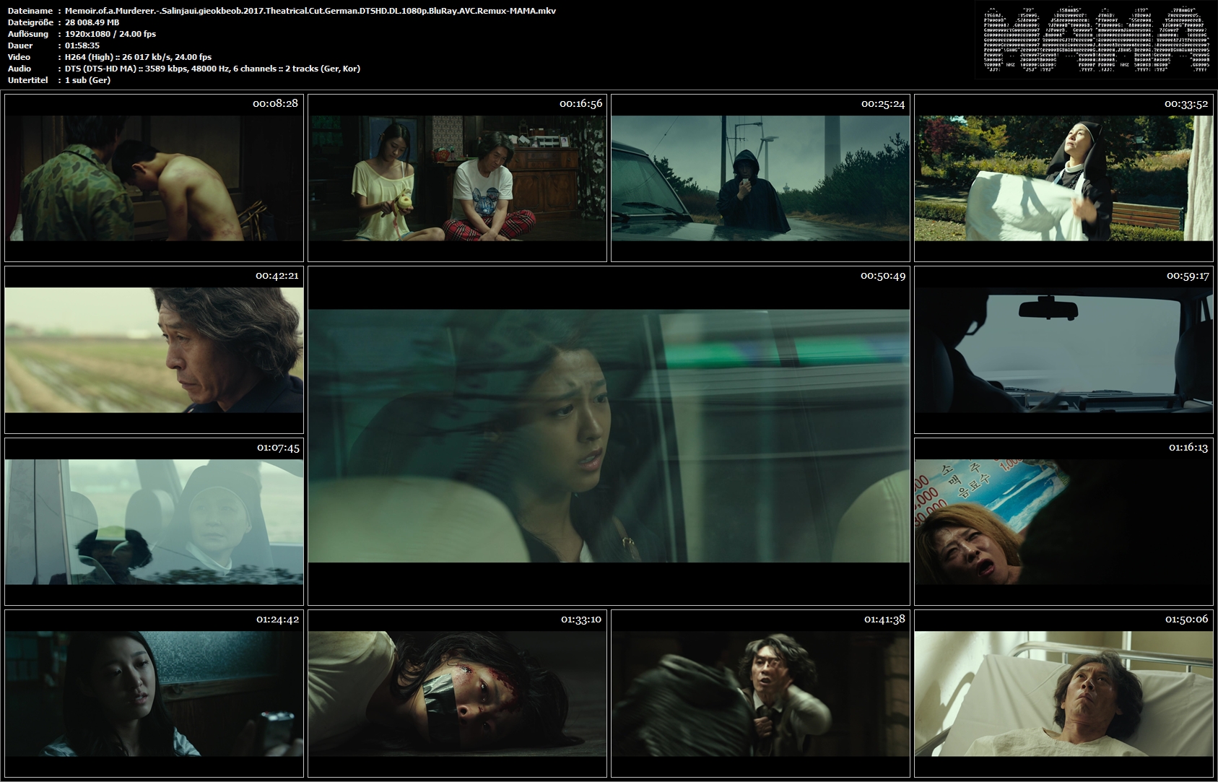The image size is (1218, 782).
Task: Open the car interior frame at 00:59:17
Action: [x=1063, y=349]
